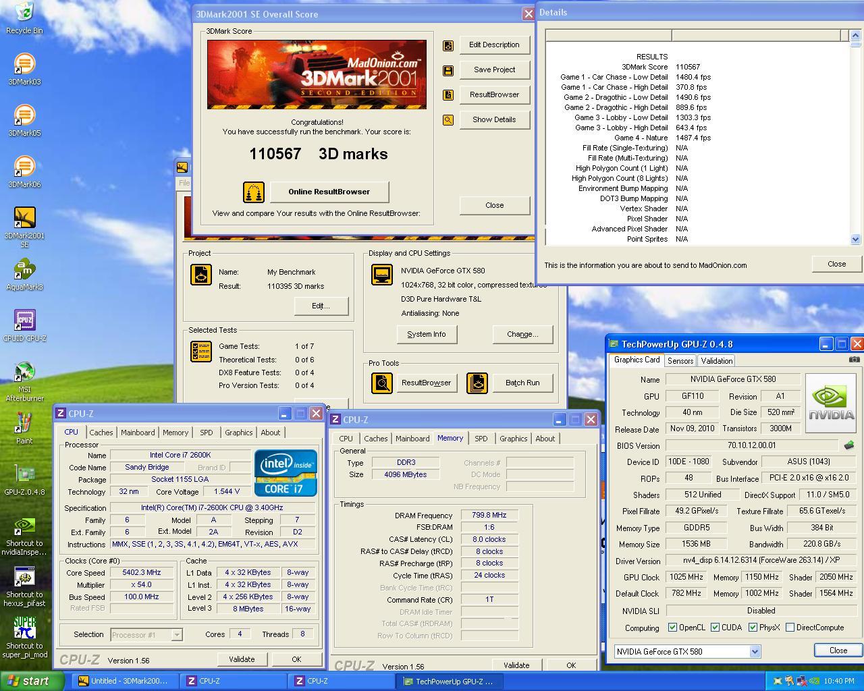864x691 pixels.
Task: Switch to Sensors tab in GPU-Z
Action: point(680,361)
